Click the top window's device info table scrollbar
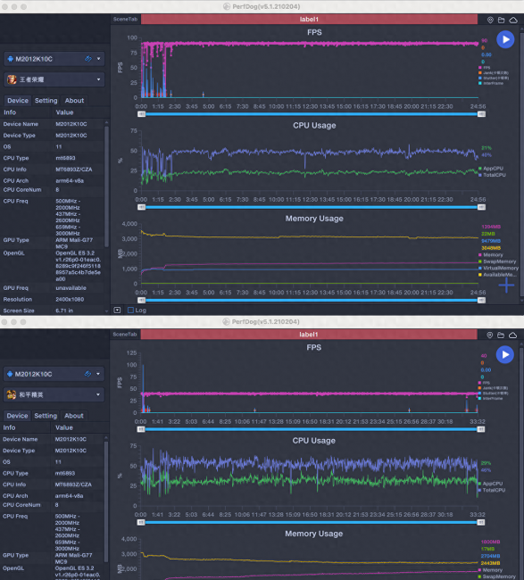 pos(106,186)
